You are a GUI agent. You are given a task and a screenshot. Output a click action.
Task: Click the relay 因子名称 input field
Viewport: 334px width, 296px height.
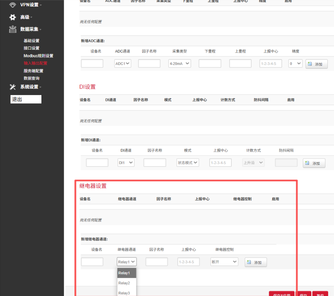click(x=157, y=262)
